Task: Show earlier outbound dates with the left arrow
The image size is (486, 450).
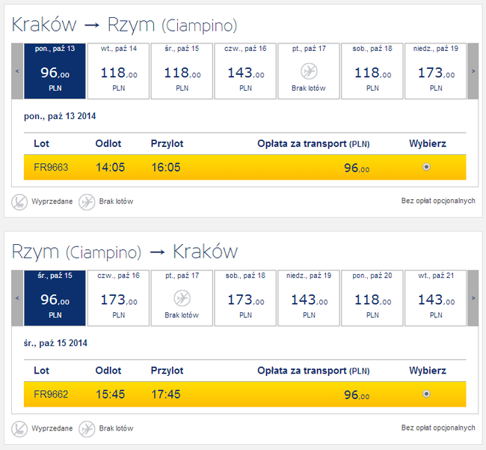Action: [17, 71]
